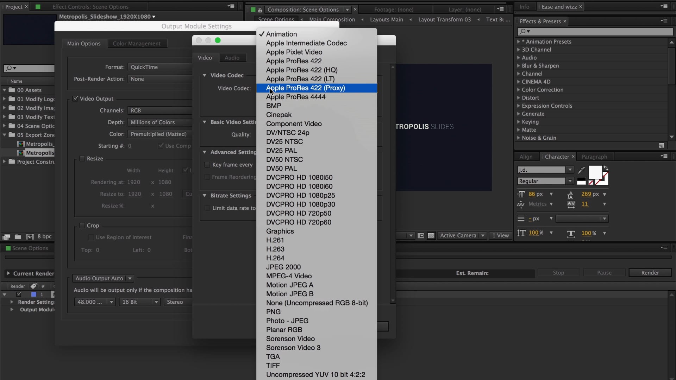Click the region of interest viewer icon
The width and height of the screenshot is (676, 380).
click(421, 236)
